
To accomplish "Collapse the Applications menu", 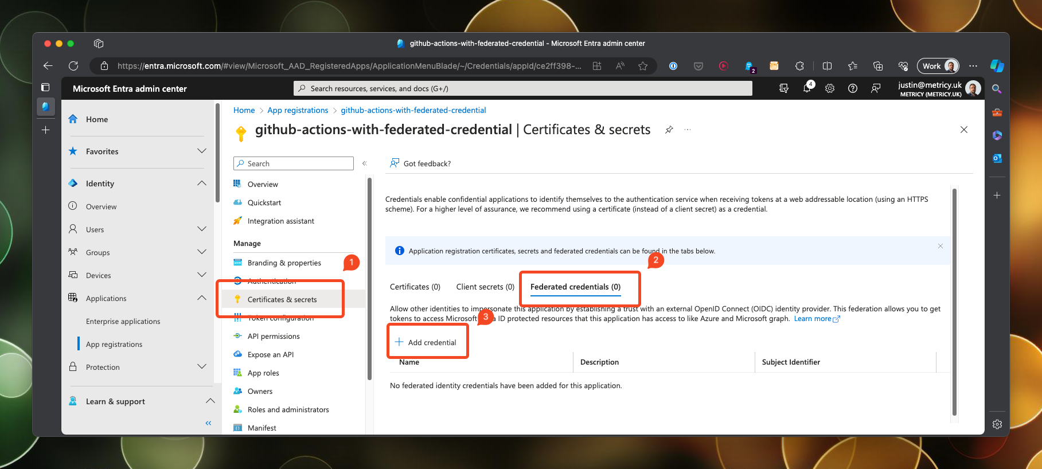I will click(x=202, y=298).
